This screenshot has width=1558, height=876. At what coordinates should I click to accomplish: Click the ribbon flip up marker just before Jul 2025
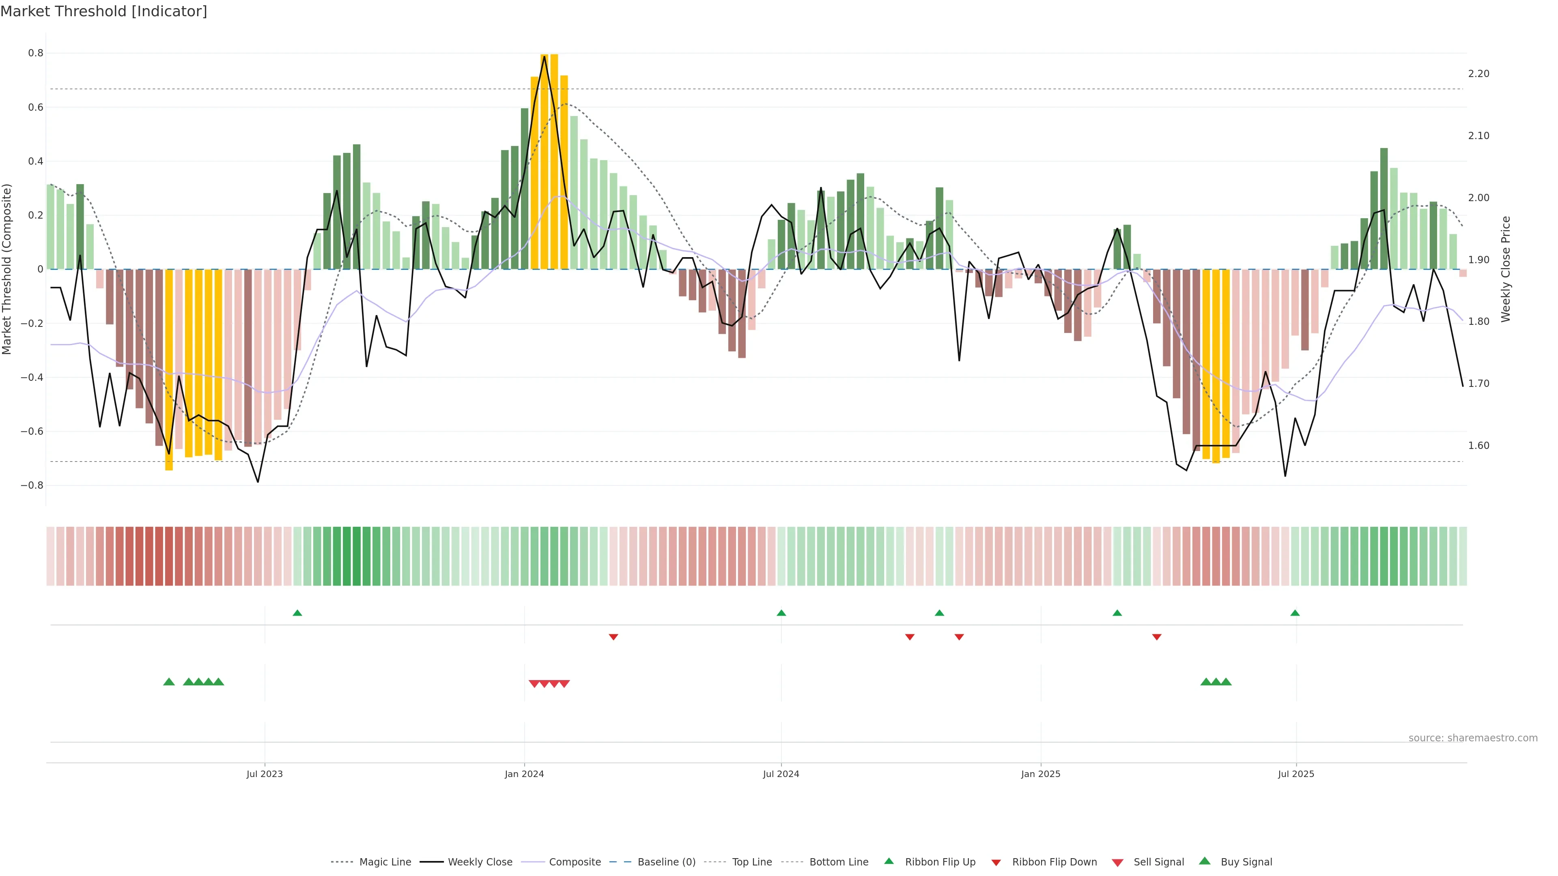pyautogui.click(x=1295, y=613)
